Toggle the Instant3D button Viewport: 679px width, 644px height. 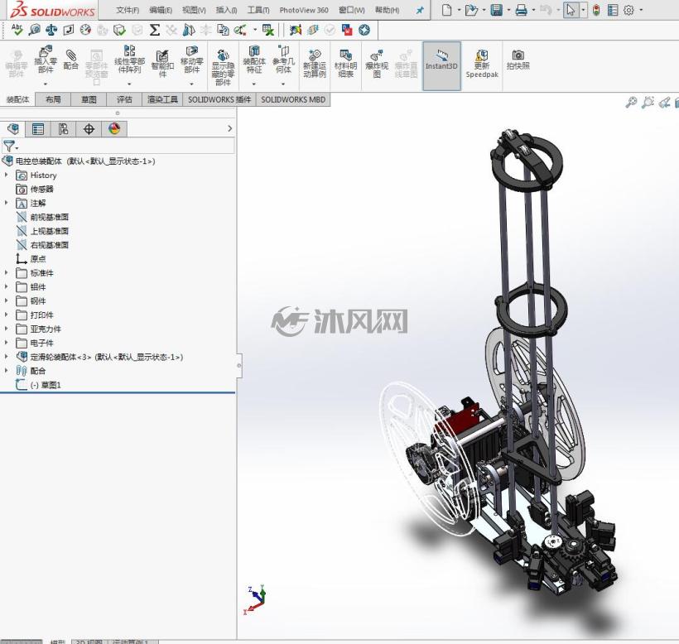pos(441,65)
